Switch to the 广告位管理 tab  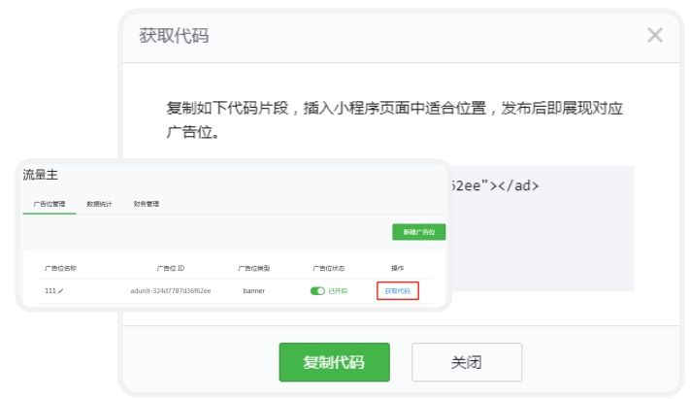coord(49,204)
